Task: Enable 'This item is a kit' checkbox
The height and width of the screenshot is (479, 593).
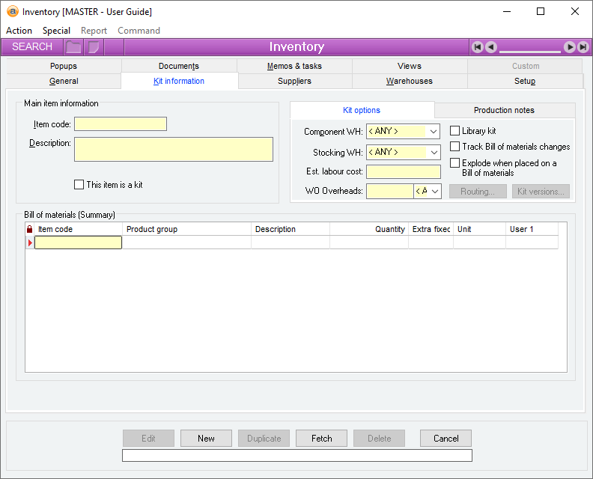Action: pos(79,185)
